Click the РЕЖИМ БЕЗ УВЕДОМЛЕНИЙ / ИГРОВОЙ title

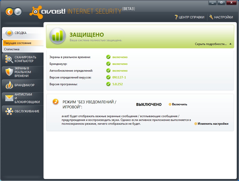[89, 104]
